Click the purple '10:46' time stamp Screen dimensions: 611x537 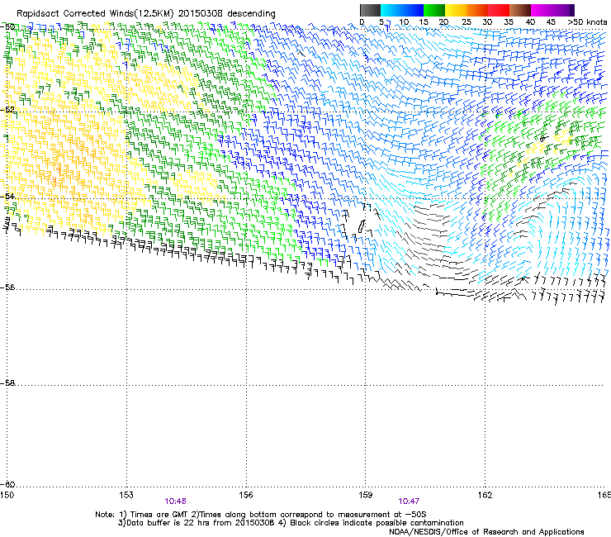(x=175, y=501)
